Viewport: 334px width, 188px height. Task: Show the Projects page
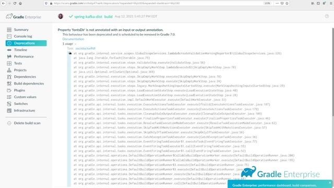(20, 70)
